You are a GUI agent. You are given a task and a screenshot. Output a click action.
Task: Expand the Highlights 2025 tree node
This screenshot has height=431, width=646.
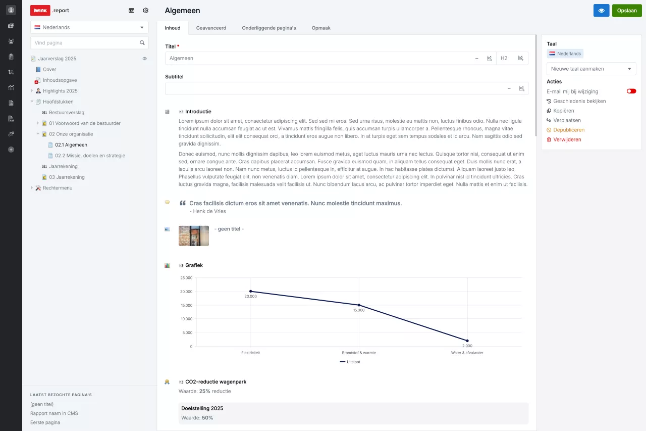pos(32,91)
